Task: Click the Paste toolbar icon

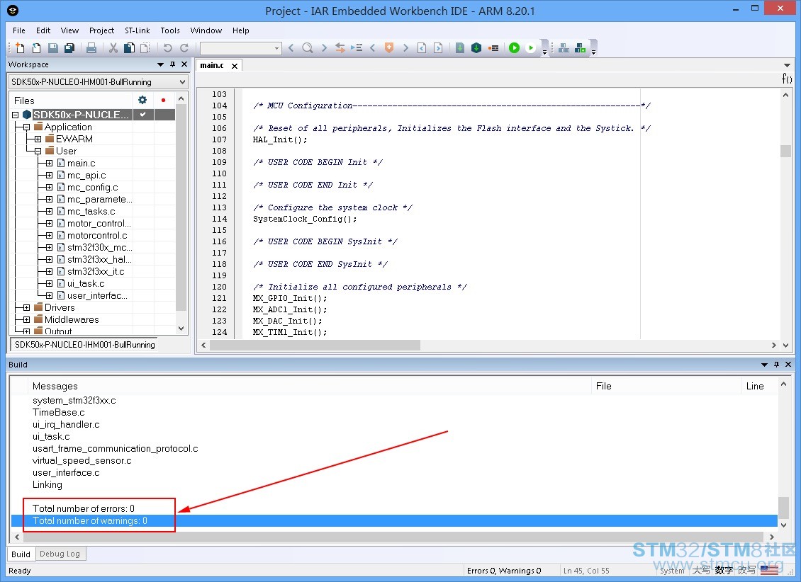Action: (x=145, y=48)
